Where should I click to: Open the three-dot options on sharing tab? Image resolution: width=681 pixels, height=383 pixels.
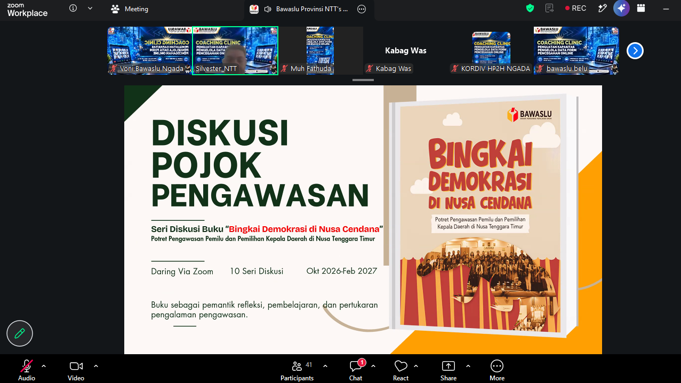pos(362,9)
